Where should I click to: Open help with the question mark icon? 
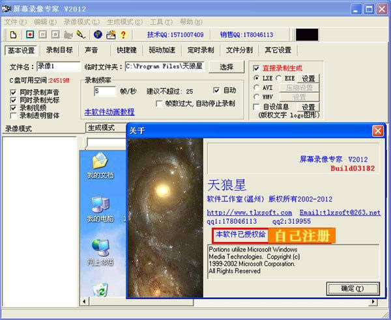click(123, 34)
